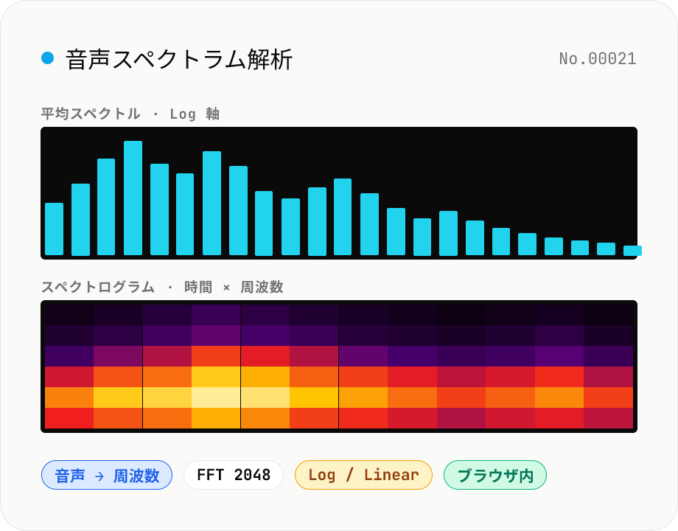The image size is (678, 531).
Task: Select the No.00021 label
Action: coord(598,59)
